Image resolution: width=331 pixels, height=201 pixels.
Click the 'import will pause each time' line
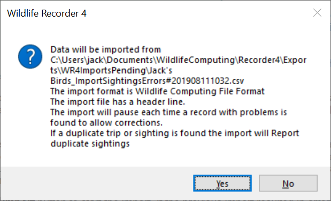click(168, 113)
